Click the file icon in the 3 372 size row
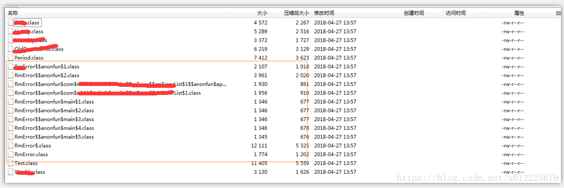564x188 pixels. (11, 40)
